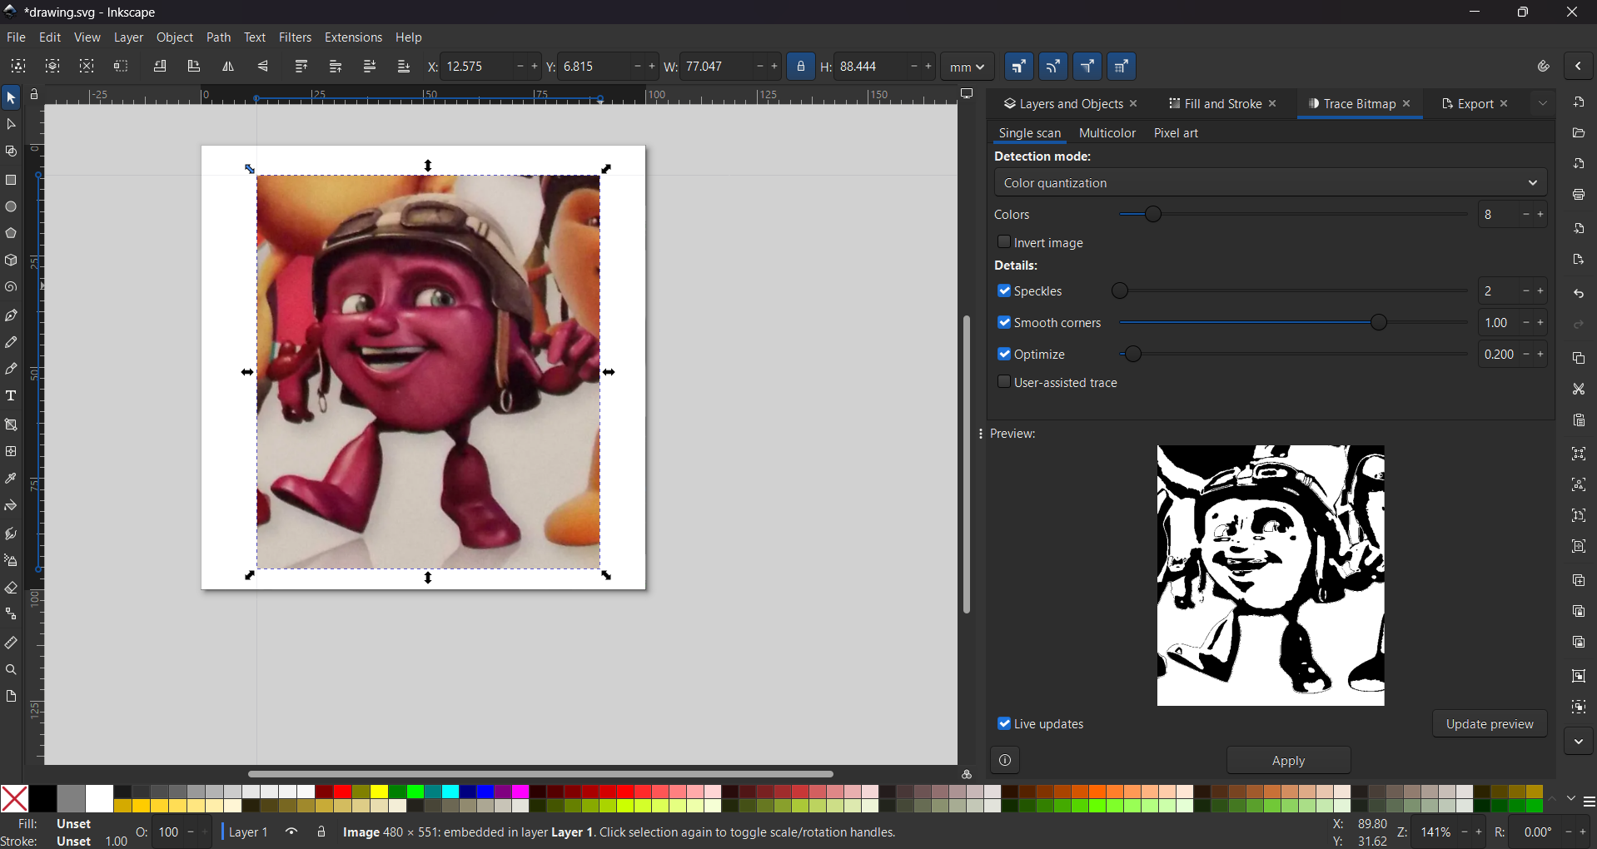Click the canvas horizontal scrollbar
Viewport: 1597px width, 849px height.
point(541,774)
